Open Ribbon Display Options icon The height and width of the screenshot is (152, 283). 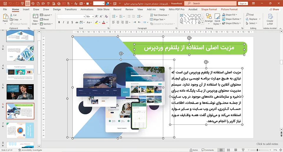[254, 4]
